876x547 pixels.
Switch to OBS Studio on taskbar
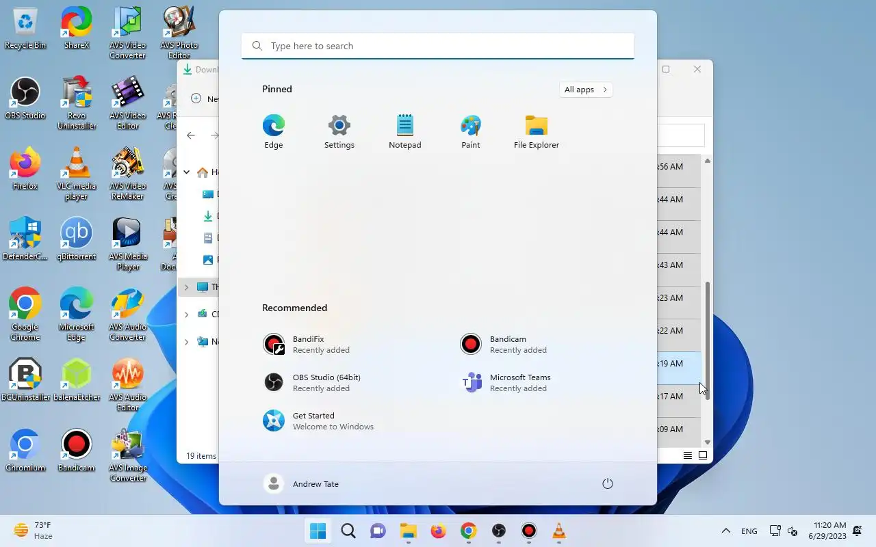pos(499,531)
